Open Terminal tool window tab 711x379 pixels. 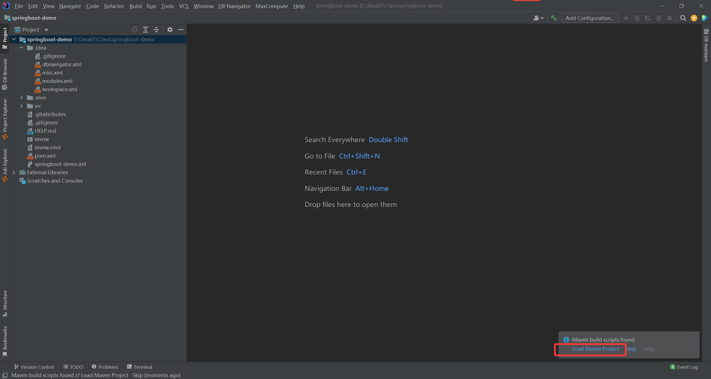tap(140, 367)
